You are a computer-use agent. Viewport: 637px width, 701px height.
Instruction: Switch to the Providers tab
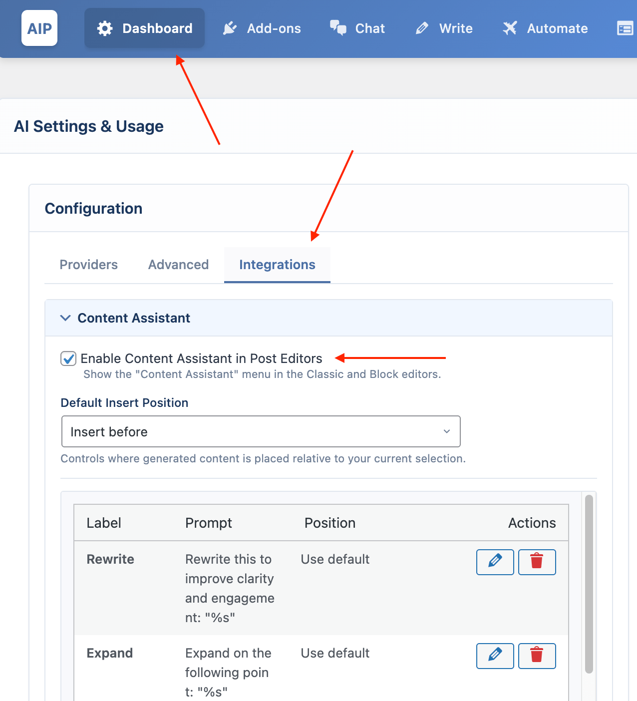[88, 265]
